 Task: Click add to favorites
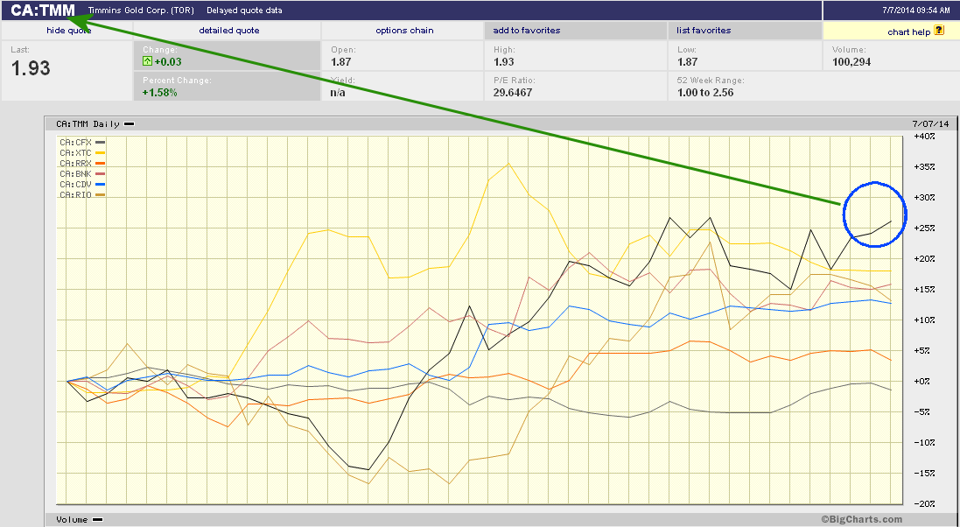click(527, 30)
